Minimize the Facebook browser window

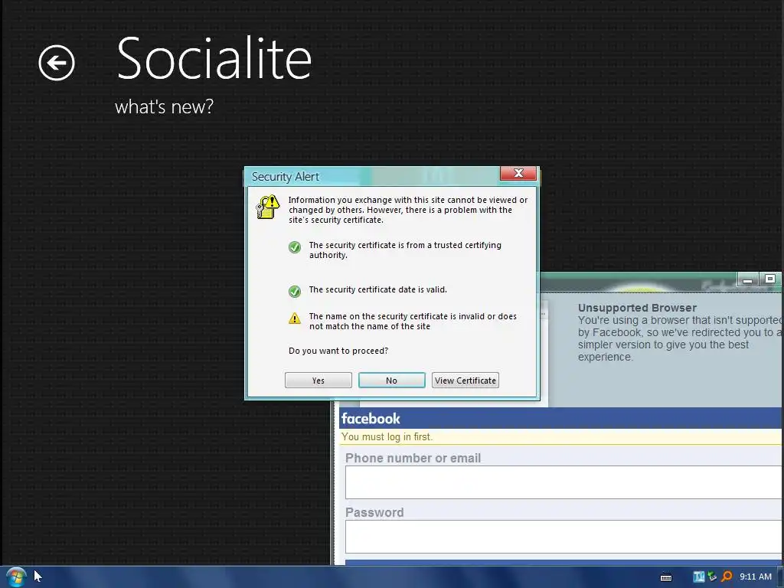coord(747,279)
